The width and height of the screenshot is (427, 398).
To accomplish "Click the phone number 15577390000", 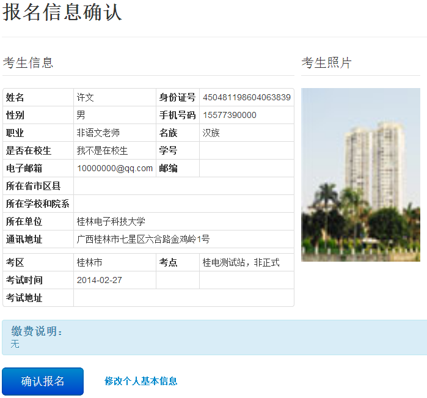I will coord(230,115).
